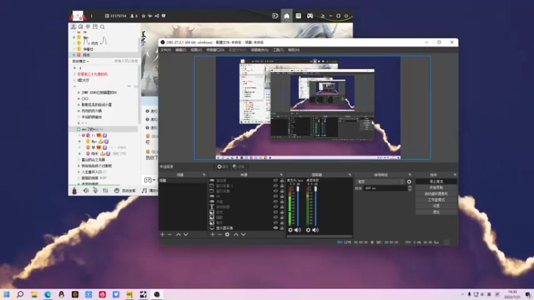Toggle lock of first source row
Viewport: 534px width, 300px height.
[x=282, y=180]
